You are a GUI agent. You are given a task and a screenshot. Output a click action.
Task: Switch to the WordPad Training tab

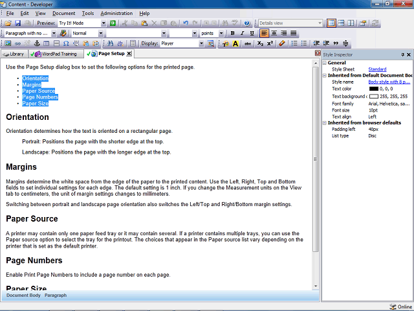(x=56, y=54)
